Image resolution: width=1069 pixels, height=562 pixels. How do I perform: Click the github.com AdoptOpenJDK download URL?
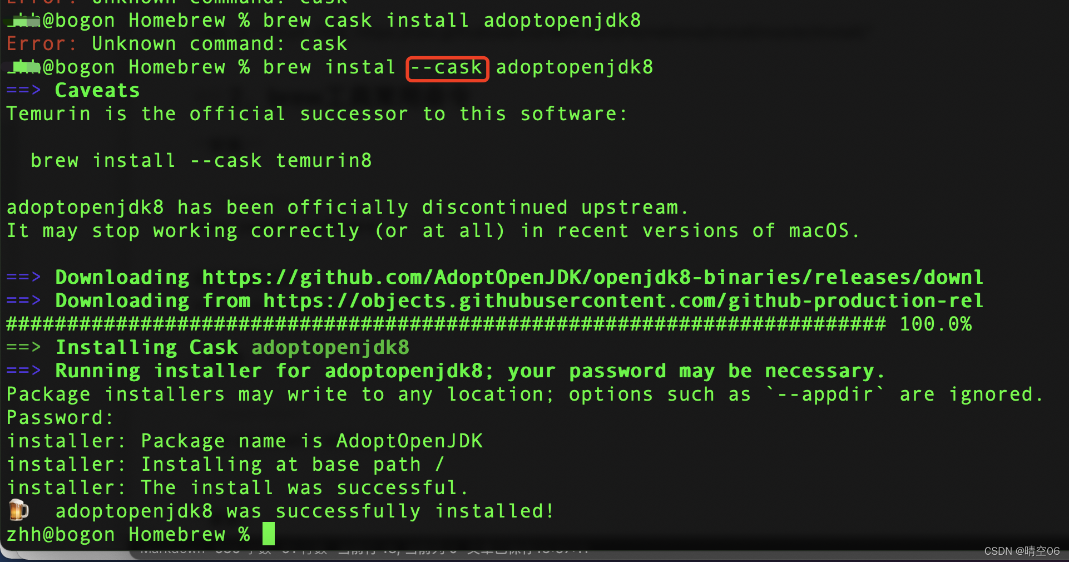point(592,277)
